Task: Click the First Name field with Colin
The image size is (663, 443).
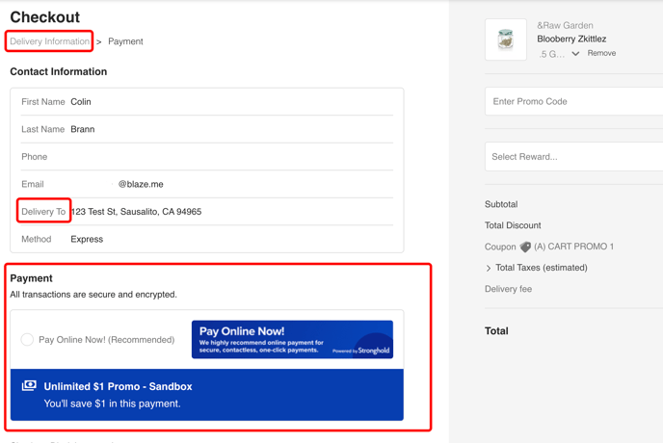Action: tap(207, 102)
